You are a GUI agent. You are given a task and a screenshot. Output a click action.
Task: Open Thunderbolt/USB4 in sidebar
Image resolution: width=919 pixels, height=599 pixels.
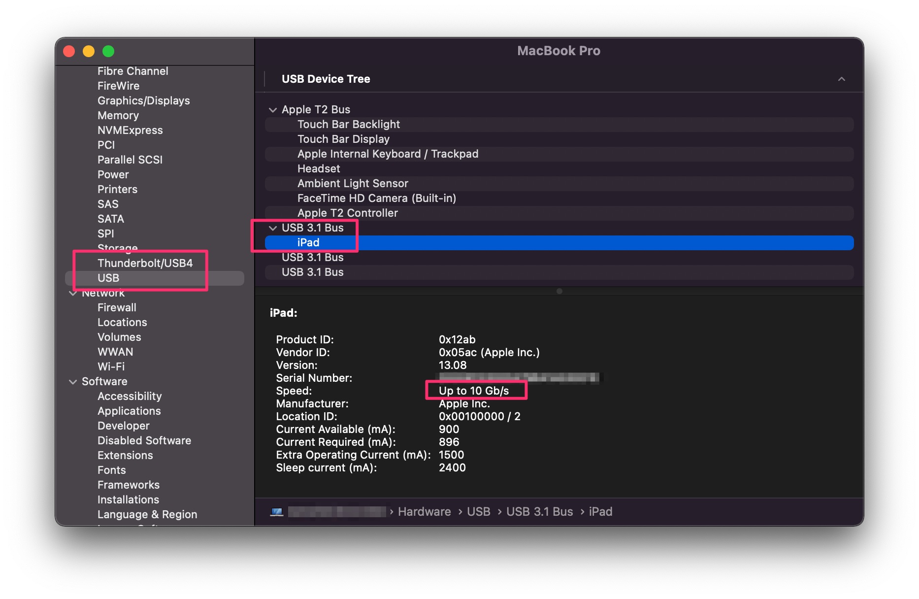145,264
